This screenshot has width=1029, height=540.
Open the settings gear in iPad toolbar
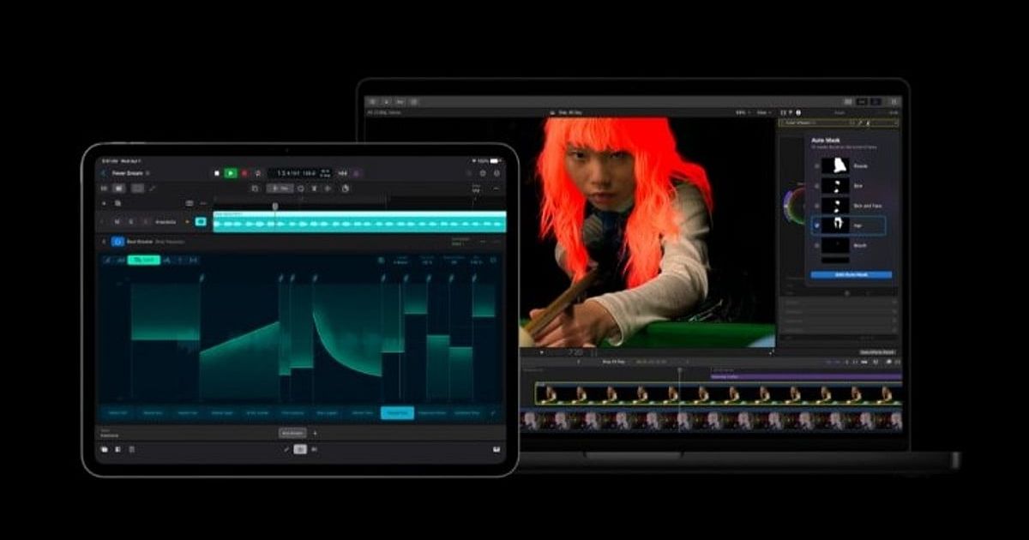483,173
